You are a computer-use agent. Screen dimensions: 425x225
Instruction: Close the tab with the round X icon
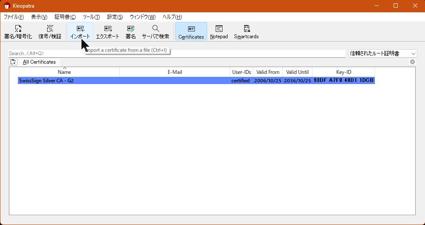point(412,62)
